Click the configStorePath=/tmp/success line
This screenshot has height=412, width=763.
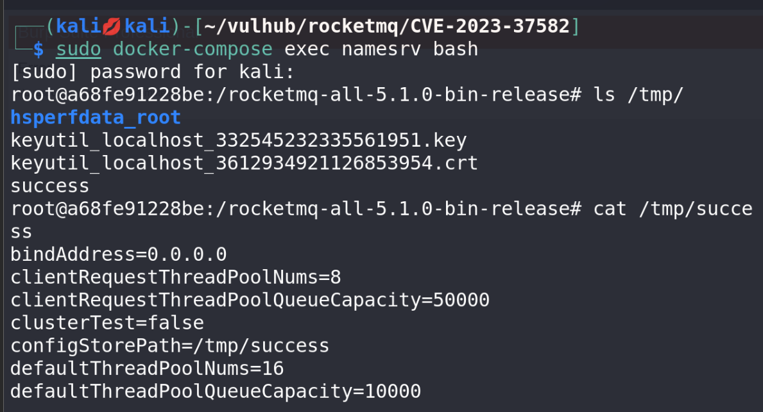(x=170, y=346)
